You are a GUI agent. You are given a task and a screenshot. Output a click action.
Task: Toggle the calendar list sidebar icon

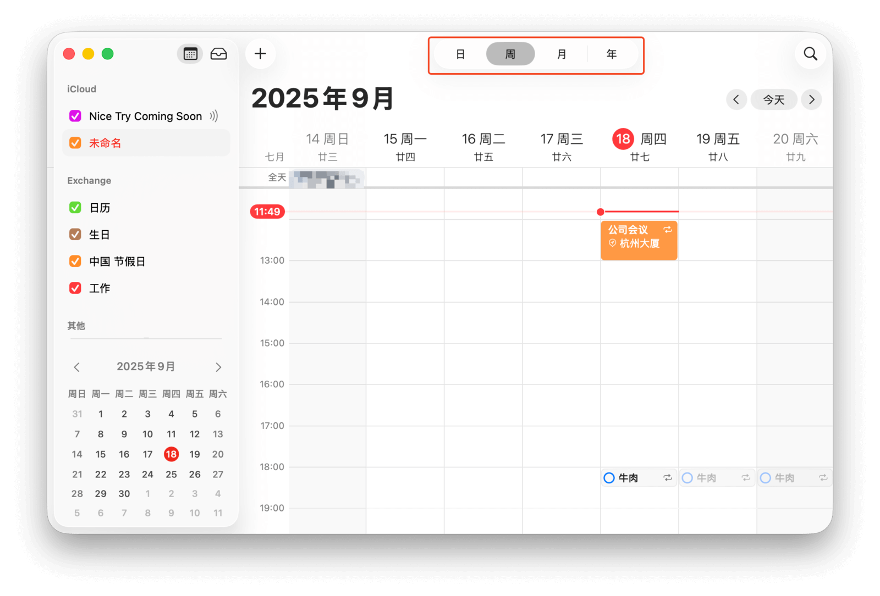[190, 54]
